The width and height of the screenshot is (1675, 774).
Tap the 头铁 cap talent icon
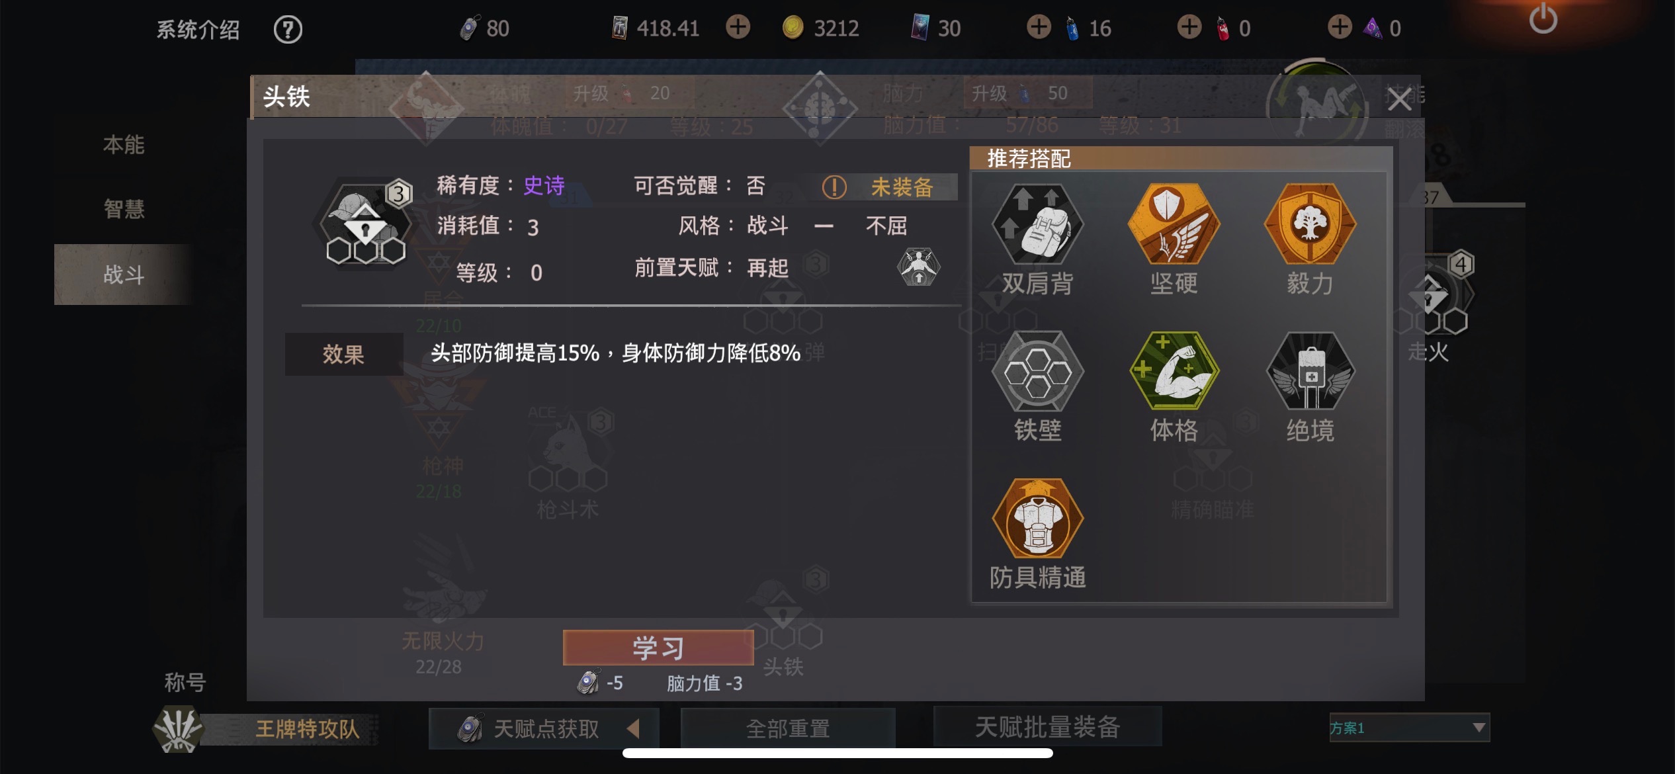pos(366,222)
